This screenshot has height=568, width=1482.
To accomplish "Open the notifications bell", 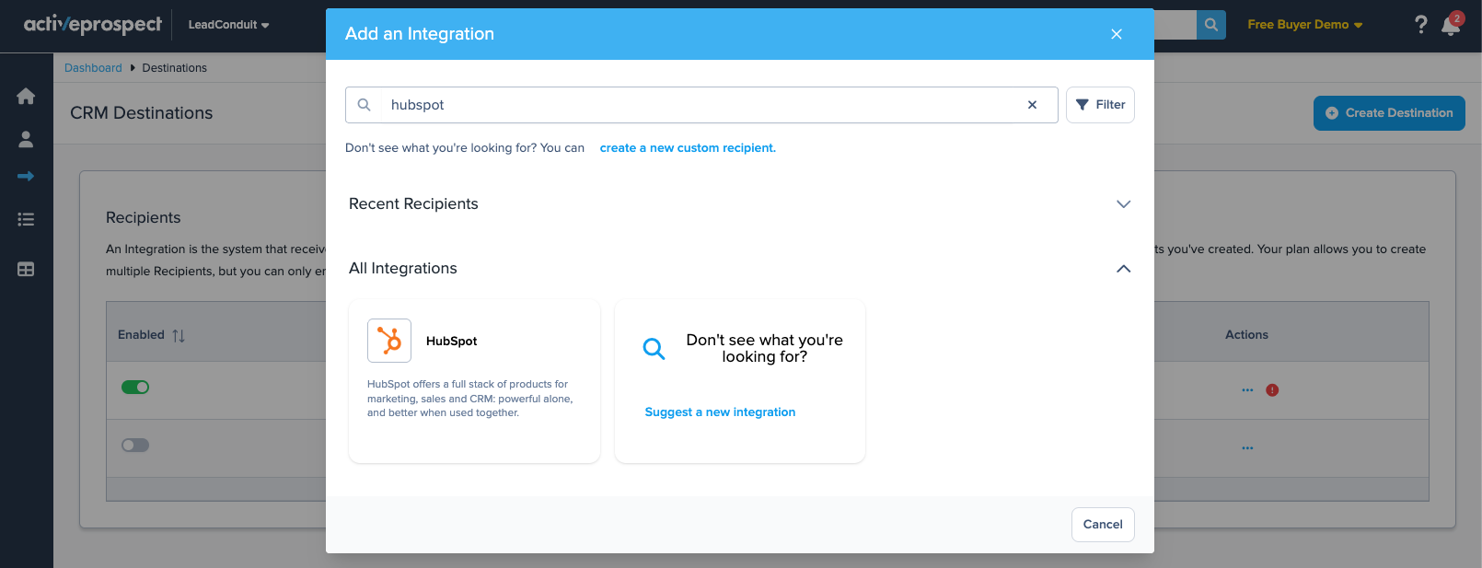I will pos(1451,26).
